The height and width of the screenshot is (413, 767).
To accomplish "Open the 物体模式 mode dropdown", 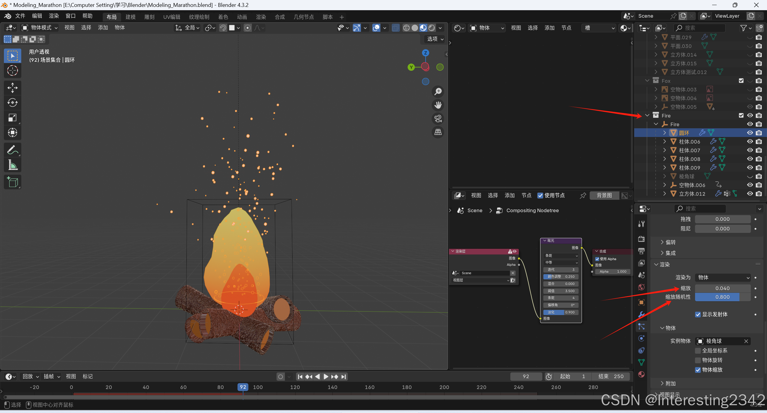I will pyautogui.click(x=40, y=28).
